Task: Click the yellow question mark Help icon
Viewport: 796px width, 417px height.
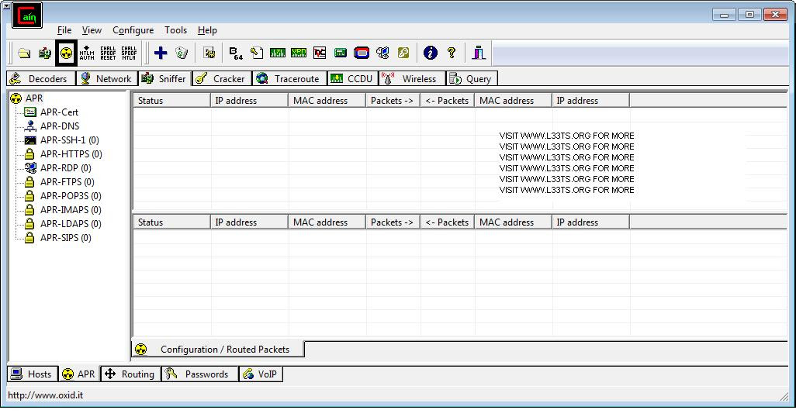Action: [x=452, y=53]
